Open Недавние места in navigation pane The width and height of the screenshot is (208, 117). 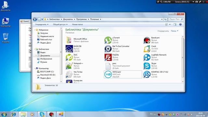point(47,36)
